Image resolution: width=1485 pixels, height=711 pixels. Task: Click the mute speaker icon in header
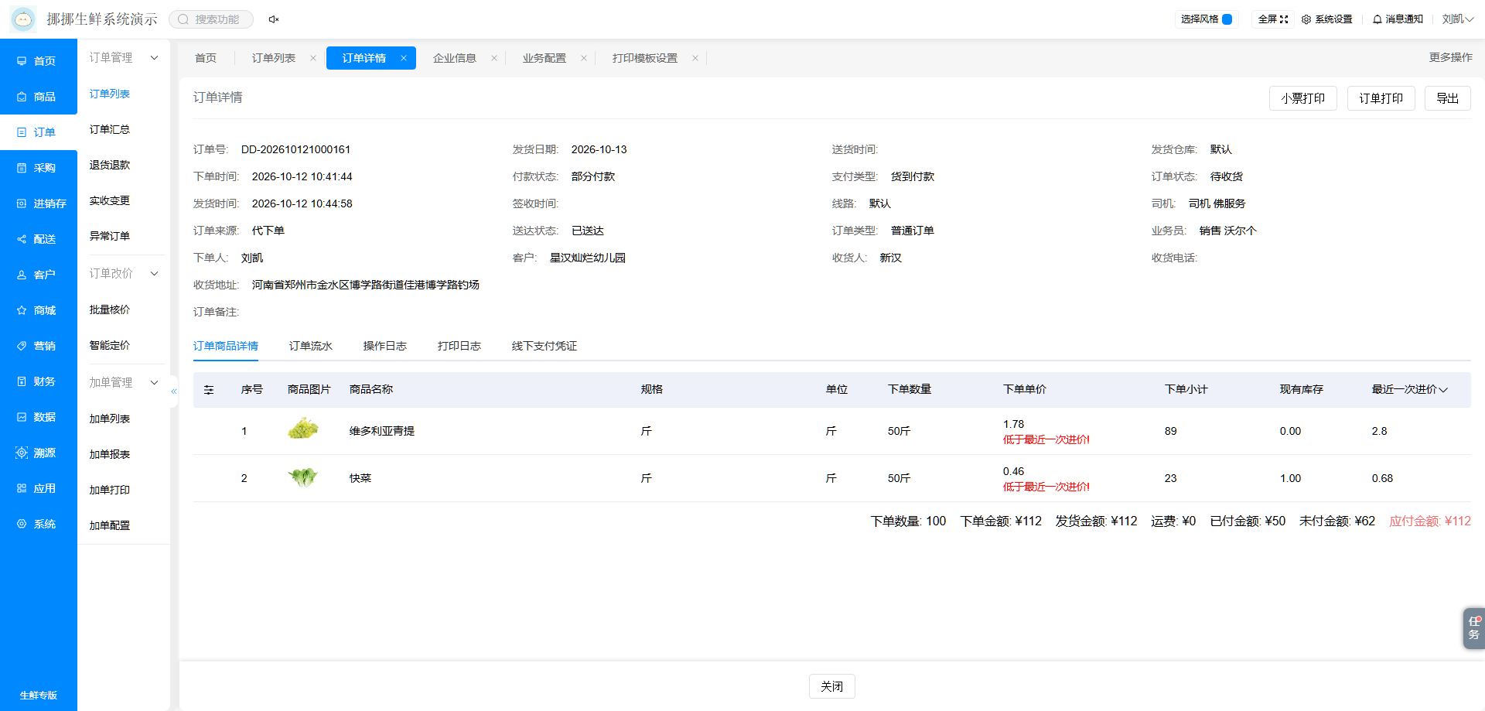[x=274, y=19]
